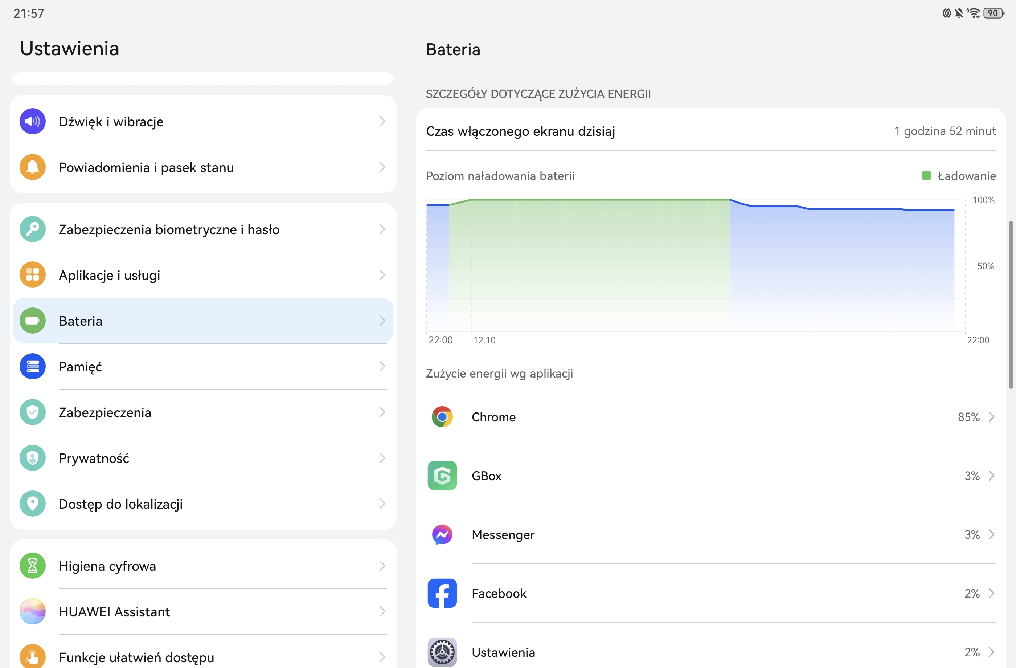Expand GBox power usage chevron

991,476
